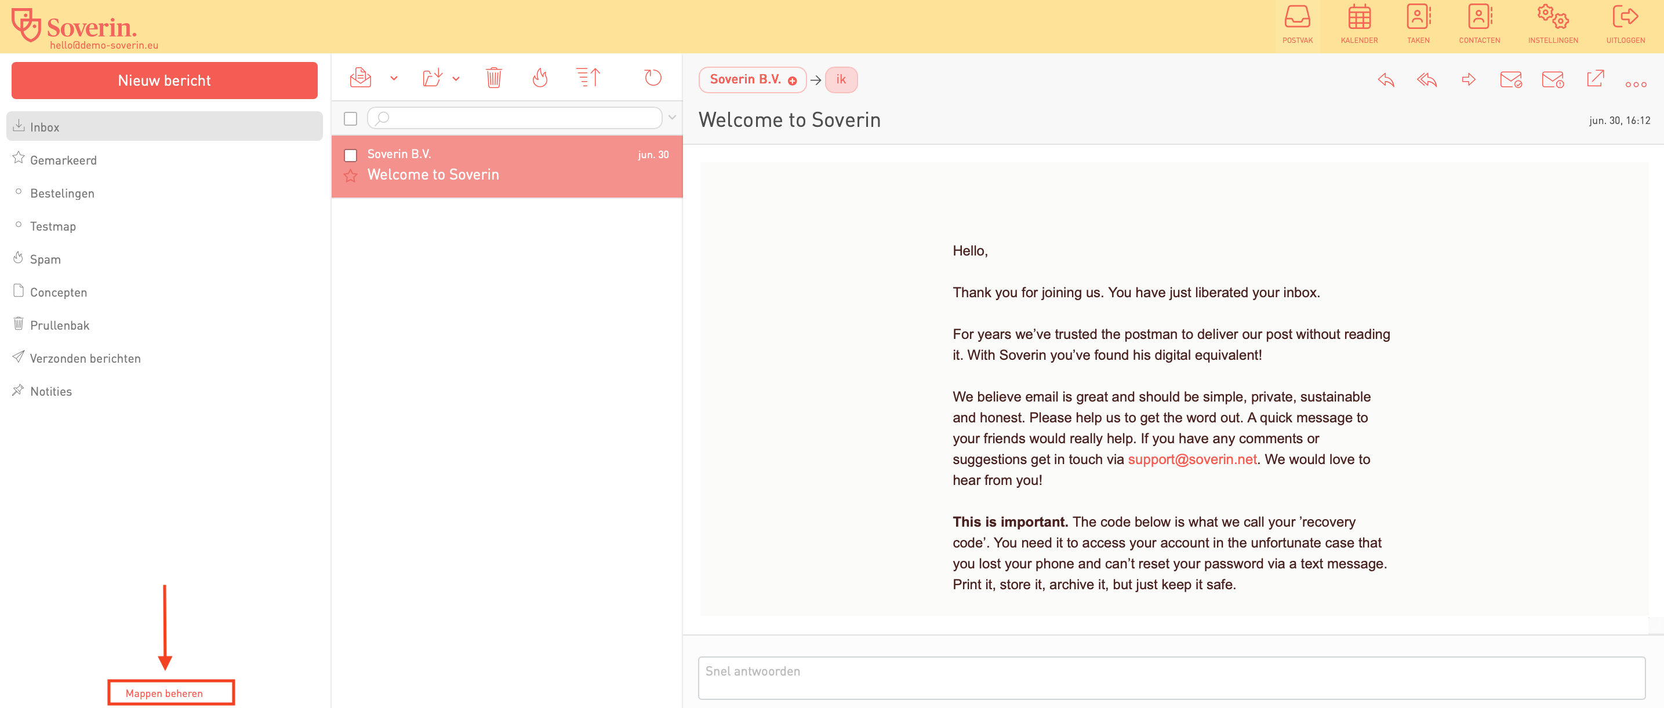Open the Prullenbak folder
The width and height of the screenshot is (1664, 708).
59,325
